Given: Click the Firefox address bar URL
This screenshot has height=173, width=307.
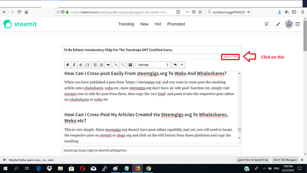Looking at the screenshot, I should (x=119, y=12).
